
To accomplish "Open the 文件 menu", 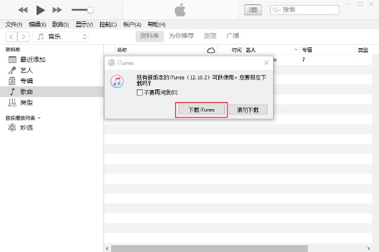I will [x=13, y=25].
